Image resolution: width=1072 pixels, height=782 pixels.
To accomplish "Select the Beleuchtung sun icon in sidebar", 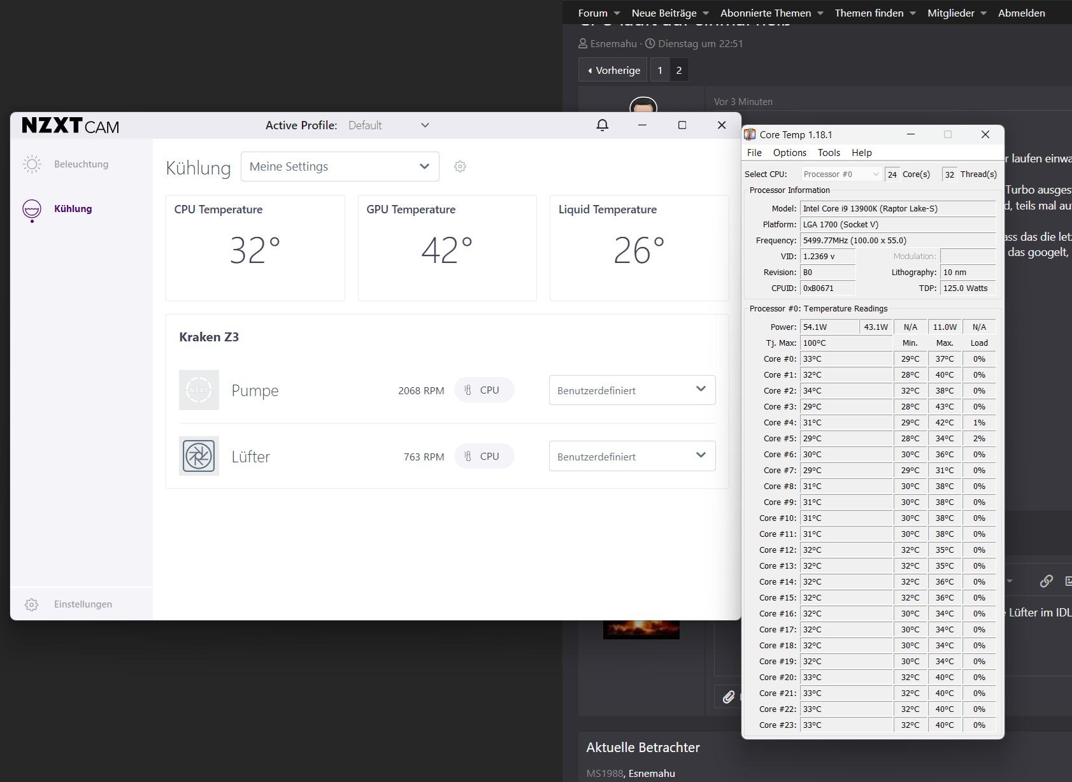I will coord(32,164).
